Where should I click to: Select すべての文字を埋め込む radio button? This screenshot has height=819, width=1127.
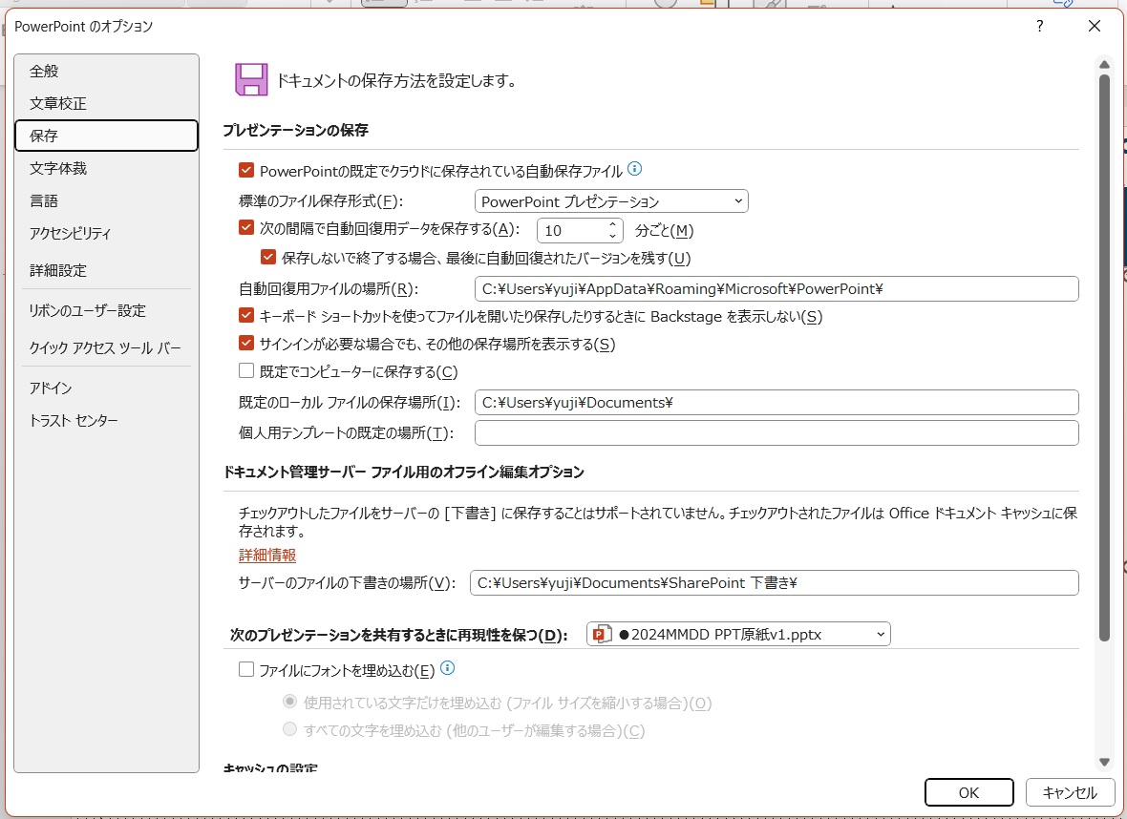tap(289, 729)
